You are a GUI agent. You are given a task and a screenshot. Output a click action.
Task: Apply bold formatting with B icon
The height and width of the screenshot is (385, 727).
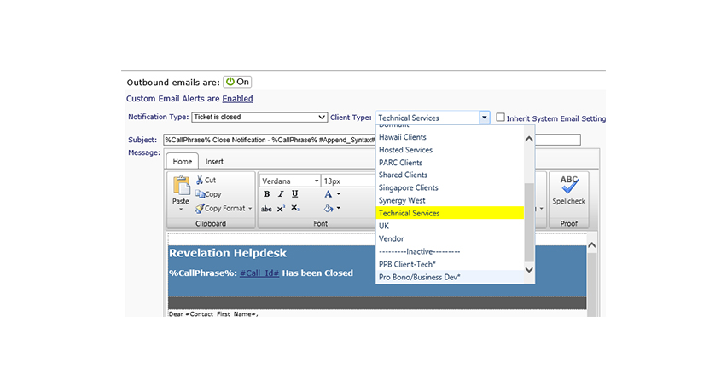pyautogui.click(x=266, y=194)
